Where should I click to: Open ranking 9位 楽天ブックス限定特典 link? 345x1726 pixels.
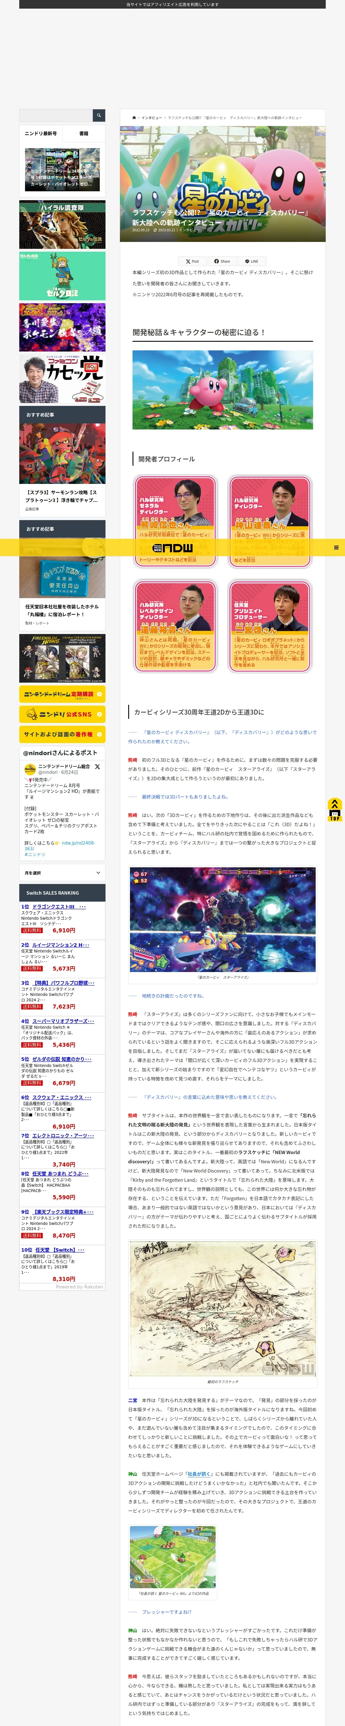point(64,1212)
